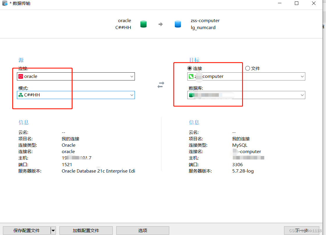326x235 pixels.
Task: Click the Oracle Database 21c Enterprise text
Action: [x=98, y=171]
